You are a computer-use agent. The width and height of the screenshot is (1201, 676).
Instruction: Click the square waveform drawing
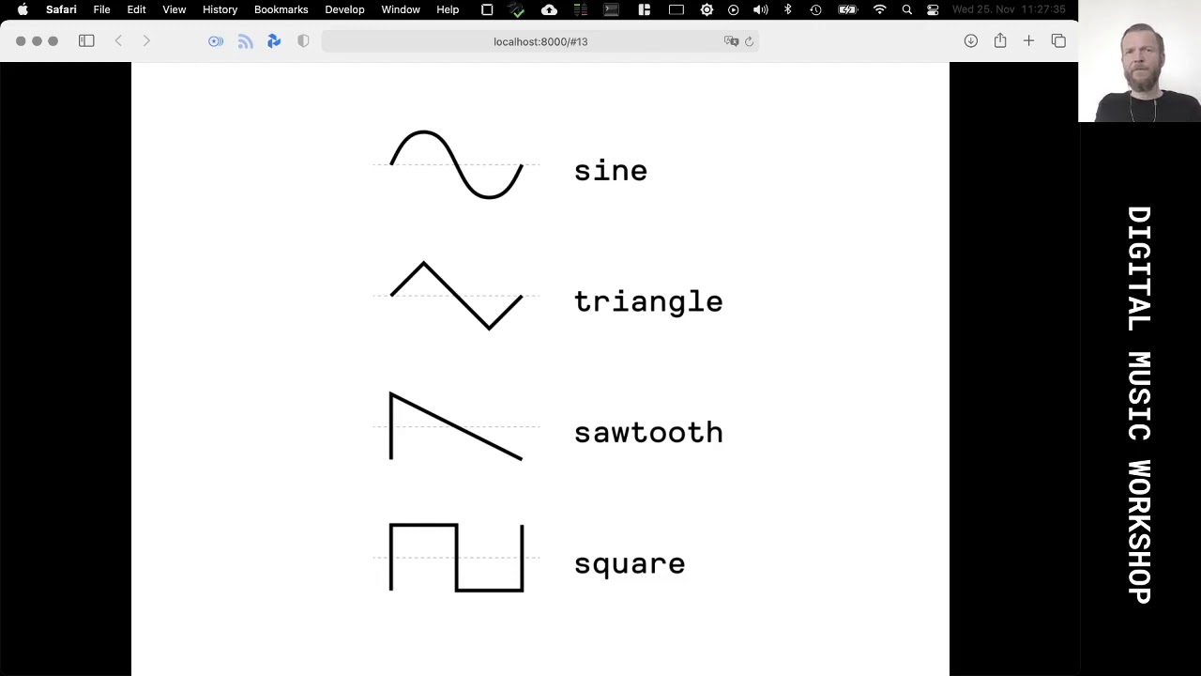coord(456,558)
